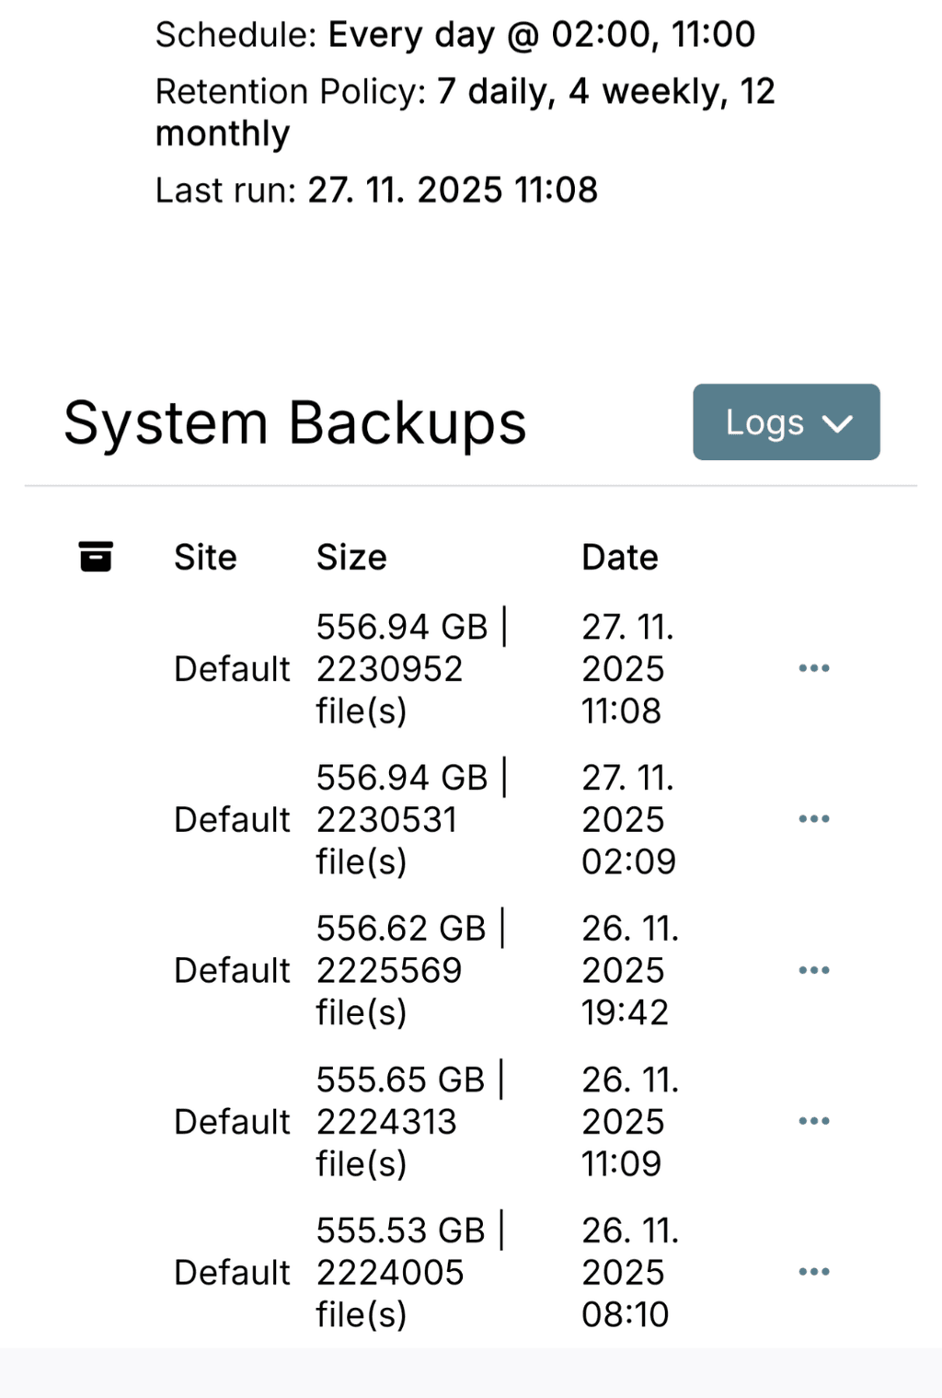
Task: Open ellipsis menu for the 11:09 backup on 26. 11.
Action: [x=814, y=1121]
